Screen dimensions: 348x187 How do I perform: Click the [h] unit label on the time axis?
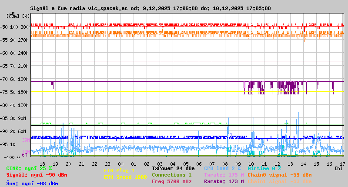pos(338,168)
